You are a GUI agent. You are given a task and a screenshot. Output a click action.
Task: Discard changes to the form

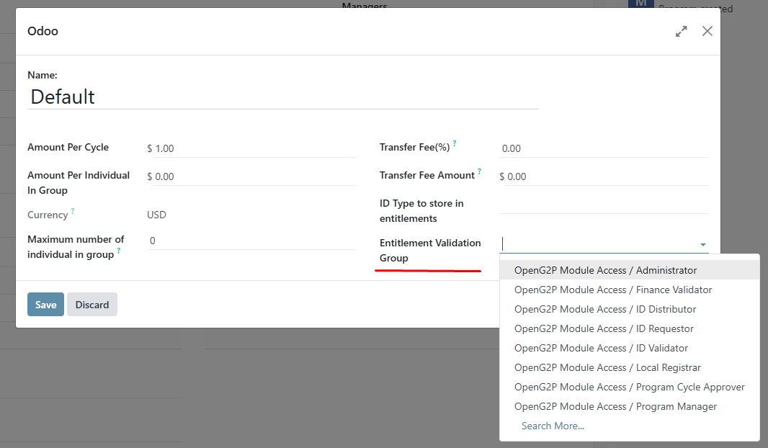[92, 305]
